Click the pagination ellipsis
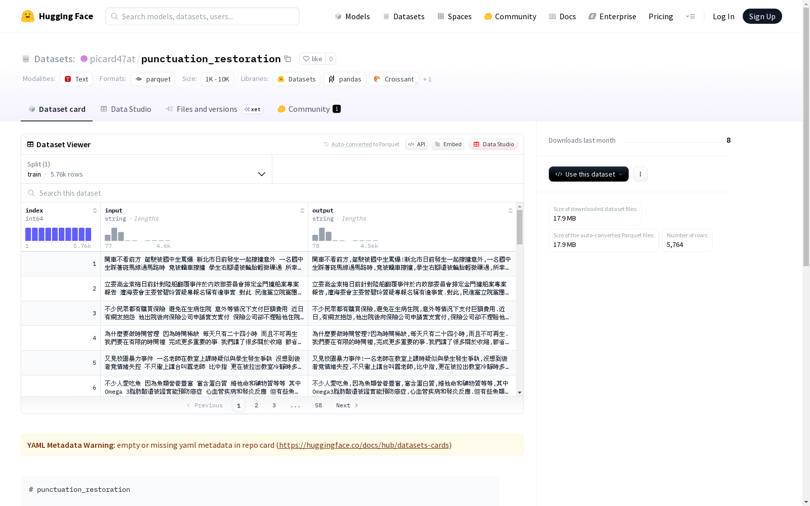The image size is (810, 506). (x=296, y=405)
